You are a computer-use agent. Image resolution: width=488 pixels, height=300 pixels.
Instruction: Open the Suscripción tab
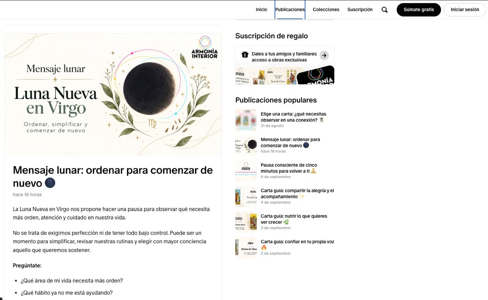tap(360, 10)
